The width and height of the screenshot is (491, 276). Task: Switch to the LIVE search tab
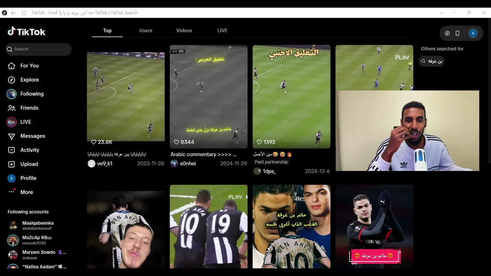click(x=222, y=31)
